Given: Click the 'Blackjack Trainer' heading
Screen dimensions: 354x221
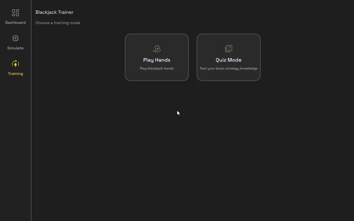Looking at the screenshot, I should (x=54, y=12).
